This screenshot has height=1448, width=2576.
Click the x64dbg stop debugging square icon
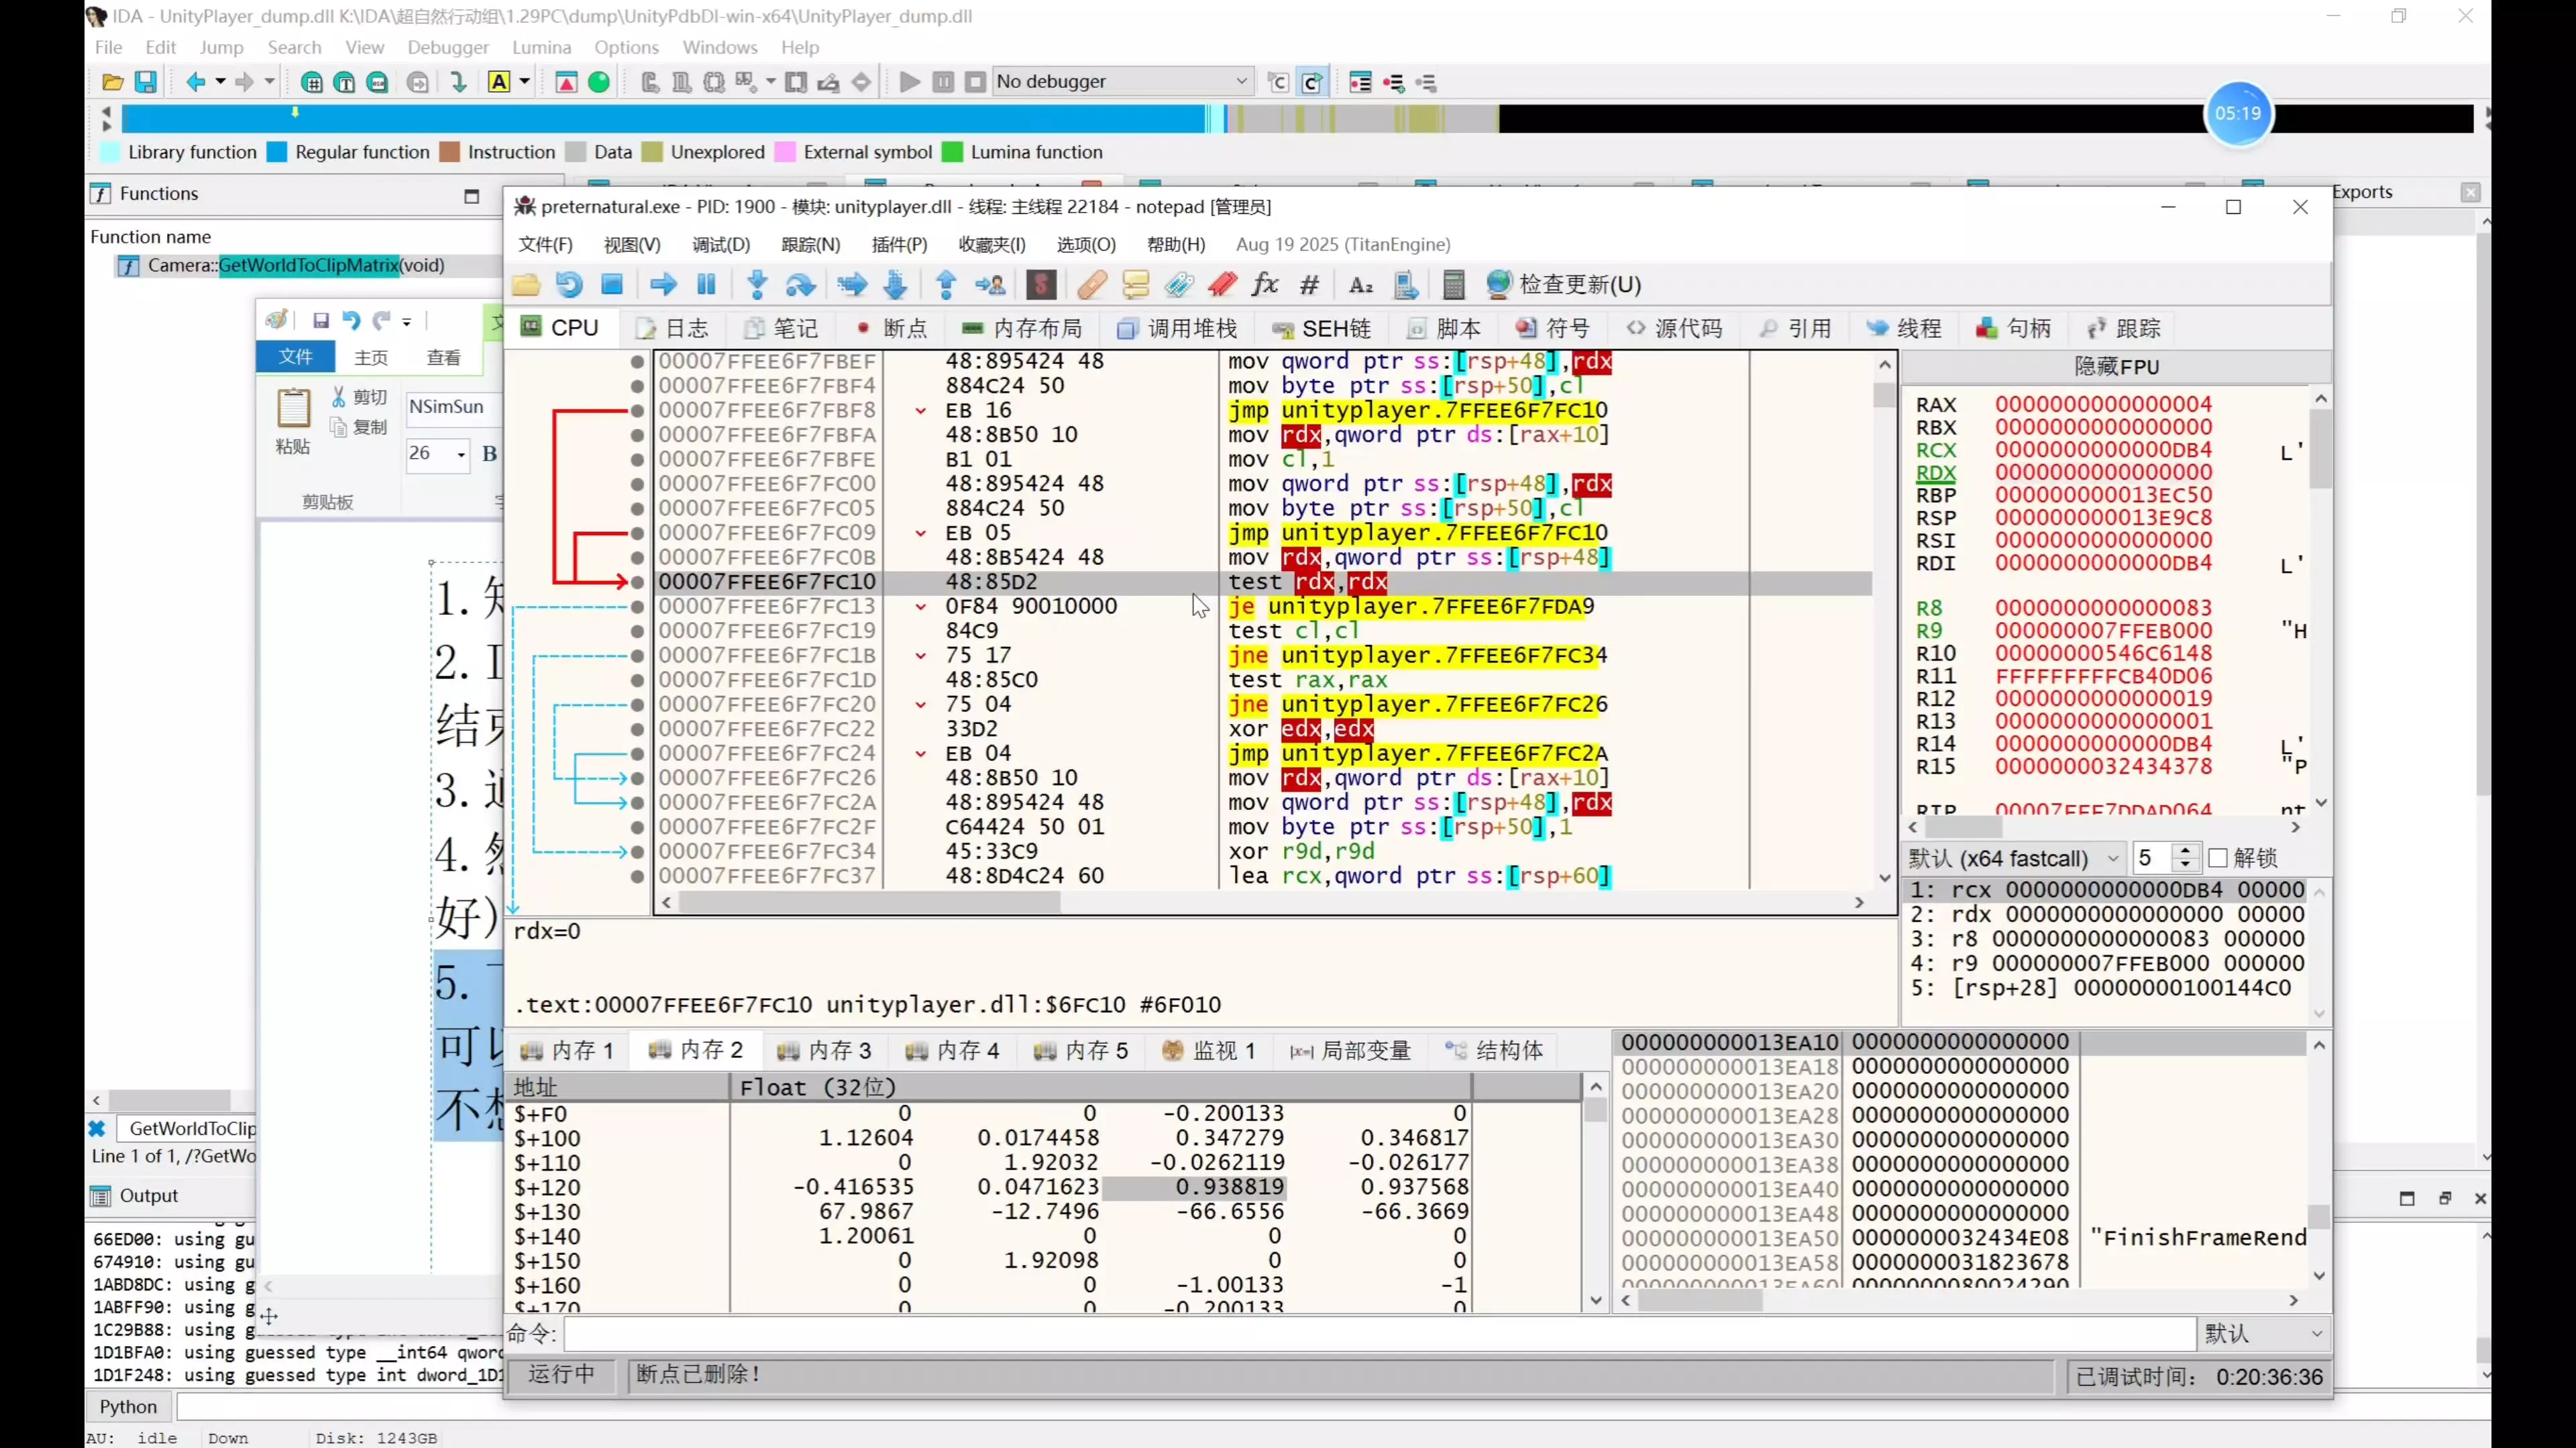pos(612,285)
